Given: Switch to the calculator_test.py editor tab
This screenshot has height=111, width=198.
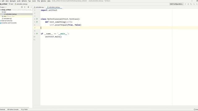Looking at the screenshot, I should (x=54, y=7).
